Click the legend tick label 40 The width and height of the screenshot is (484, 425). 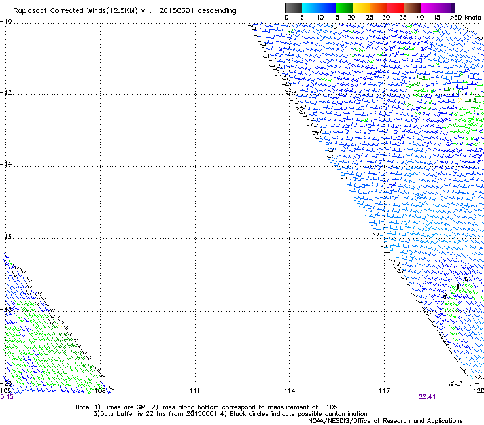pyautogui.click(x=420, y=18)
